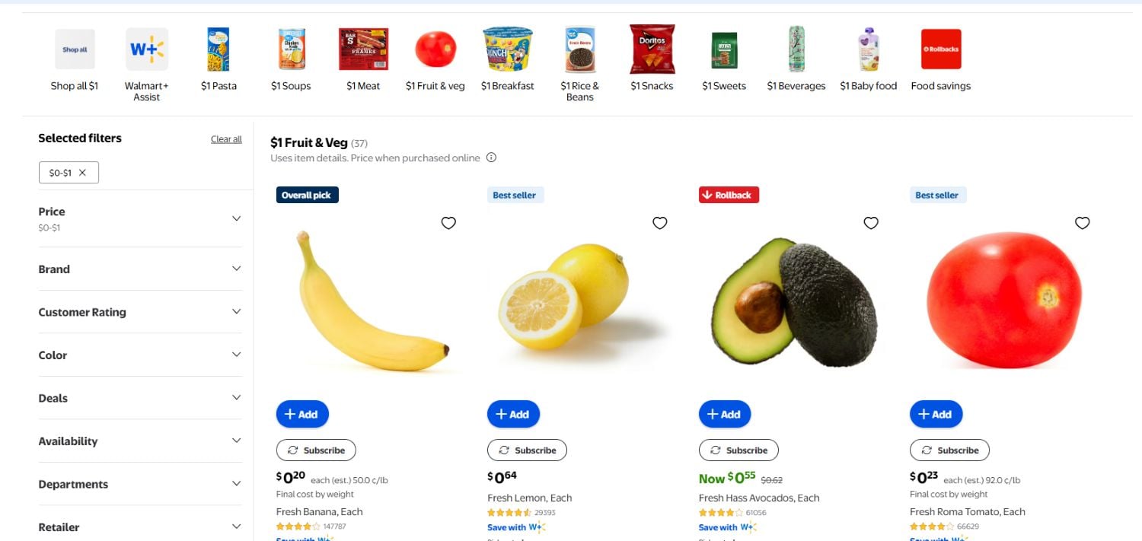Screen dimensions: 1142x541
Task: Favorite the Fresh Lemon with the heart icon
Action: 659,223
